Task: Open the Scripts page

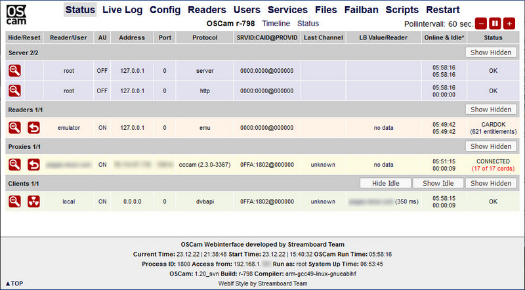Action: coord(402,10)
